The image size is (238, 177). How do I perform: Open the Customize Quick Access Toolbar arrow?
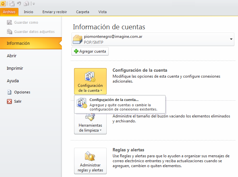[x=34, y=4]
